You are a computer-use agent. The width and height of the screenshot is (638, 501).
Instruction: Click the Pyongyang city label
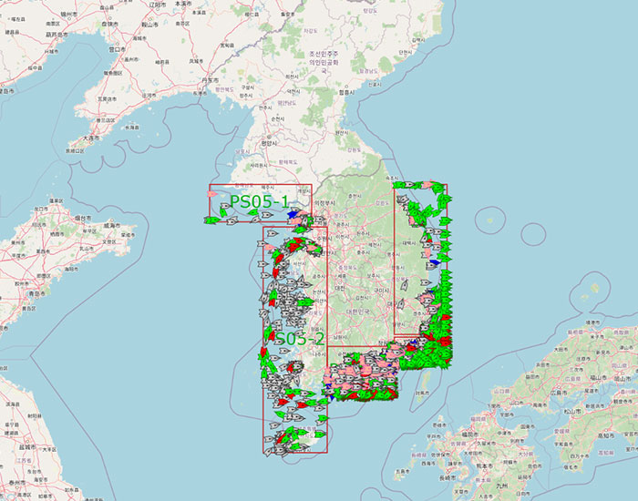click(268, 143)
